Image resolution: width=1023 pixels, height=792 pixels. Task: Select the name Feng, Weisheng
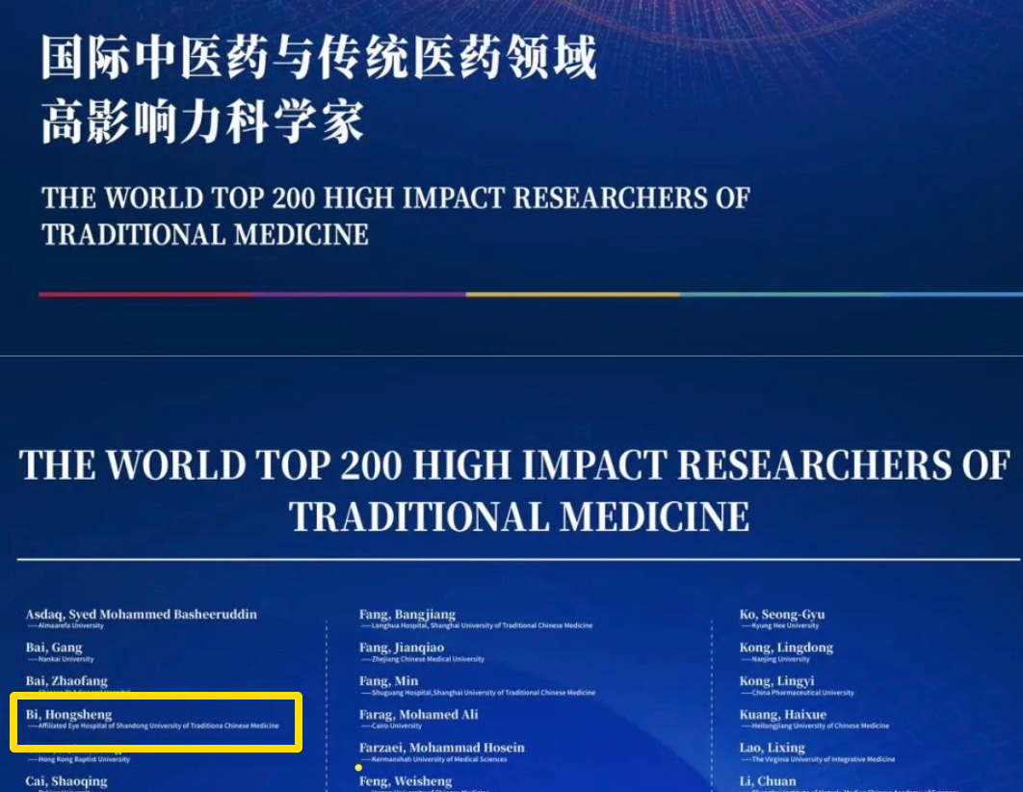tap(406, 780)
